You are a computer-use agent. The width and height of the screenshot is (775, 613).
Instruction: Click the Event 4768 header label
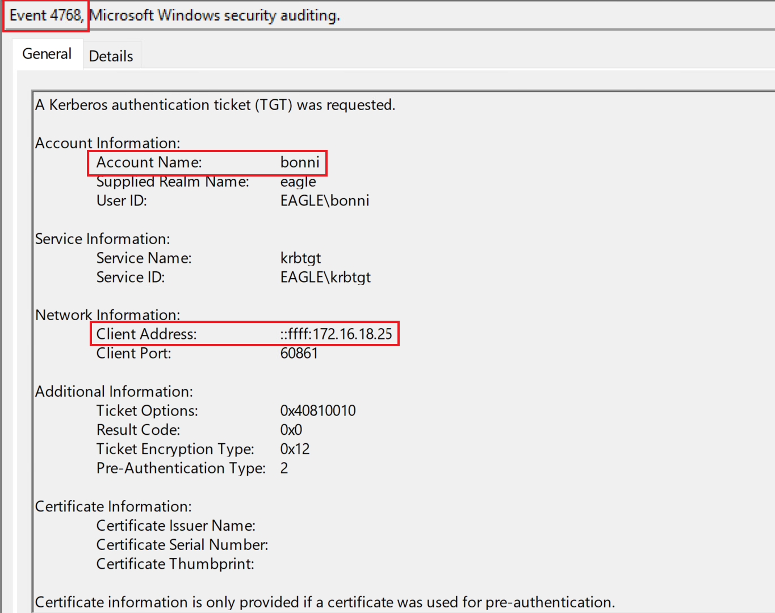click(46, 15)
